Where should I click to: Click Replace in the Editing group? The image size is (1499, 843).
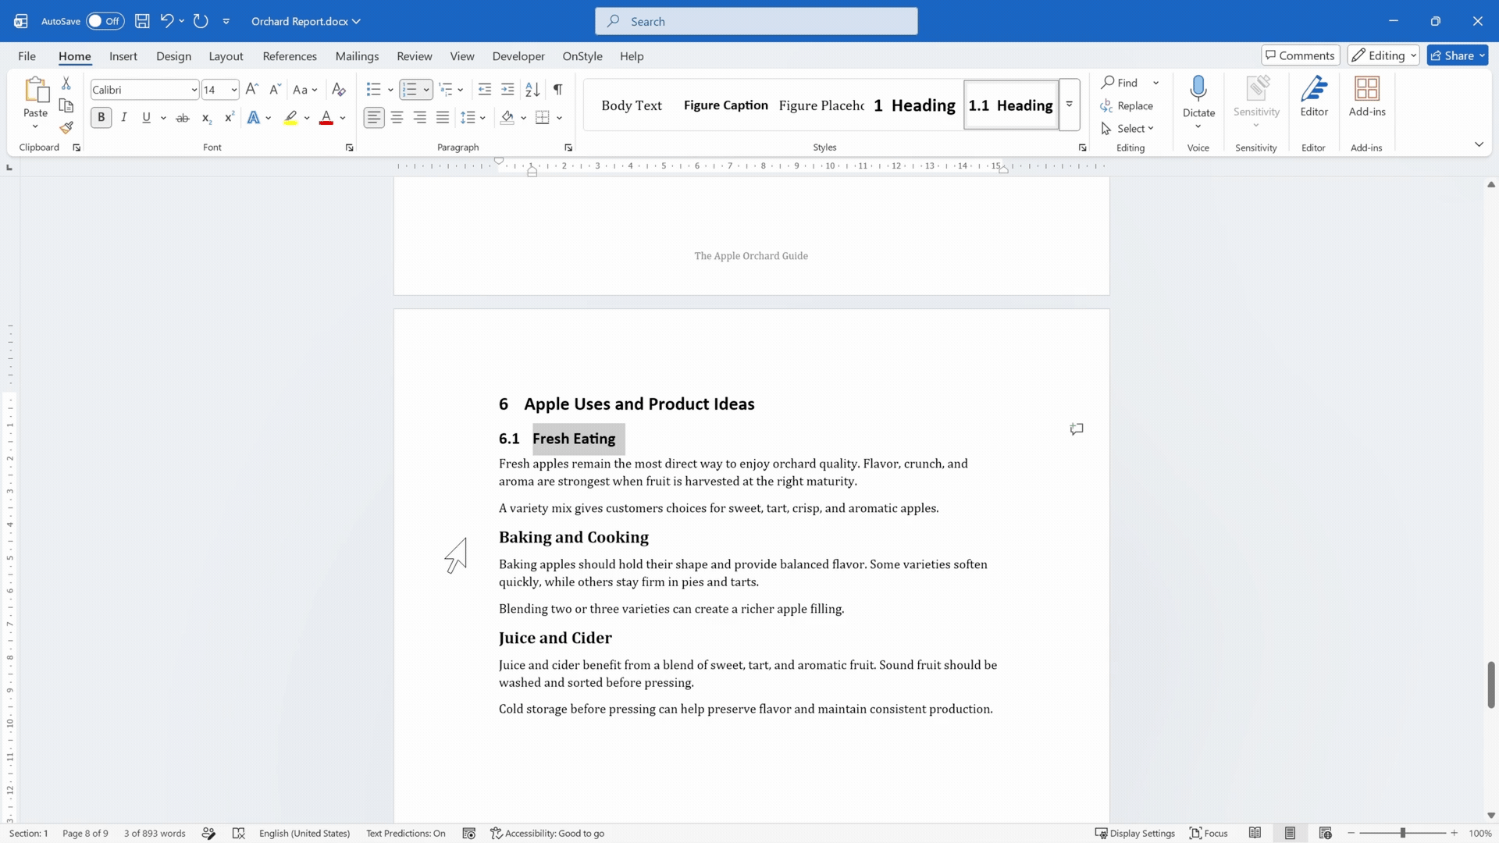pyautogui.click(x=1127, y=106)
